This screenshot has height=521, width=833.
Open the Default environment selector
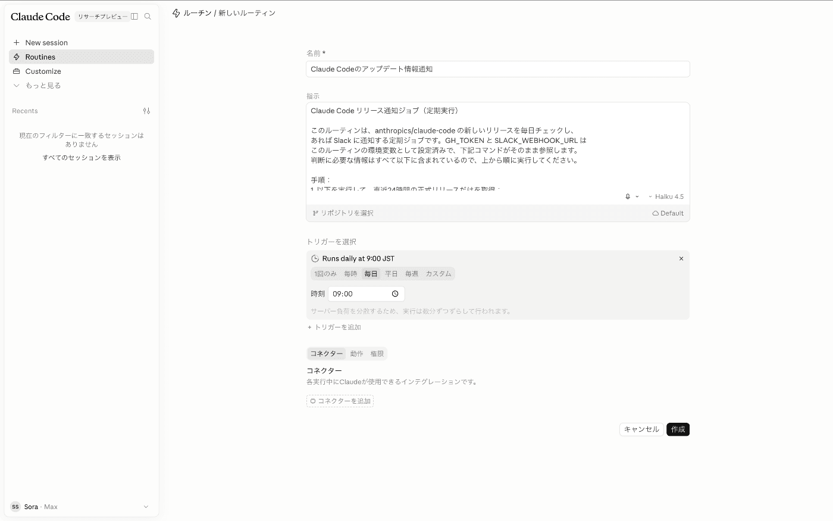tap(668, 213)
